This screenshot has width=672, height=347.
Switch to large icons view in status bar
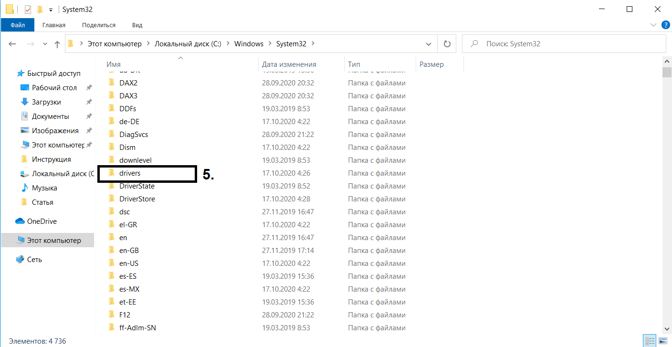(x=663, y=341)
